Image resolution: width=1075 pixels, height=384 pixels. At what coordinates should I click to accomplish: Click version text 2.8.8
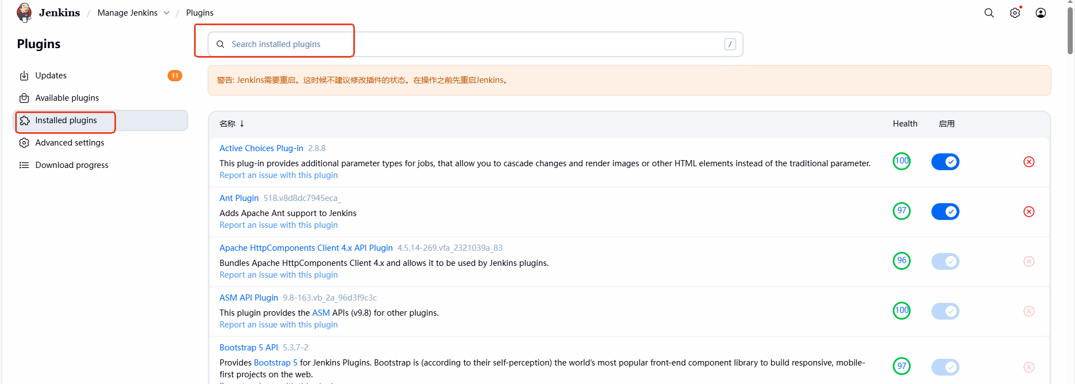click(x=317, y=148)
